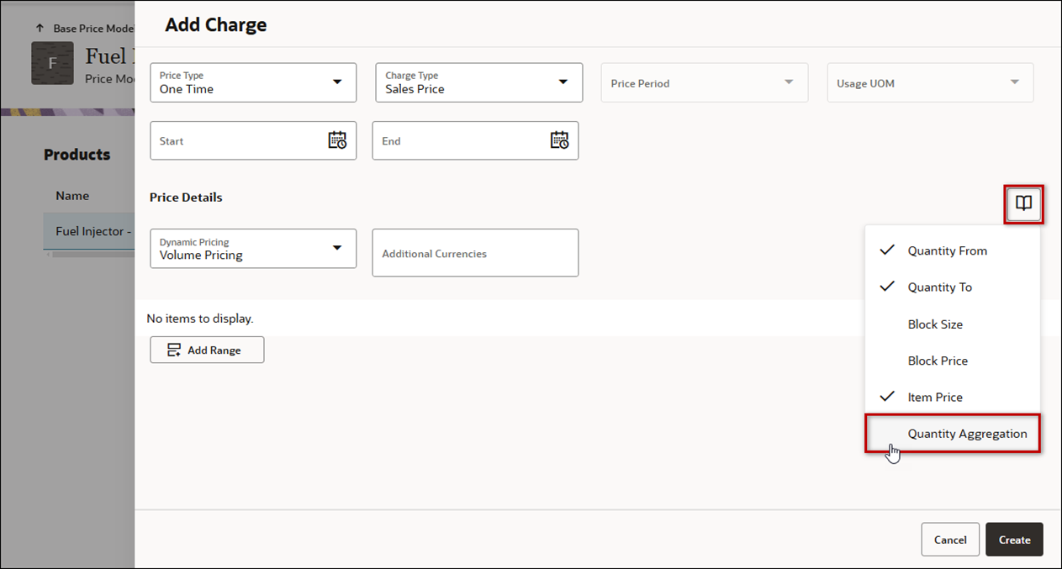The image size is (1062, 569).
Task: Click the Create button
Action: [1014, 539]
